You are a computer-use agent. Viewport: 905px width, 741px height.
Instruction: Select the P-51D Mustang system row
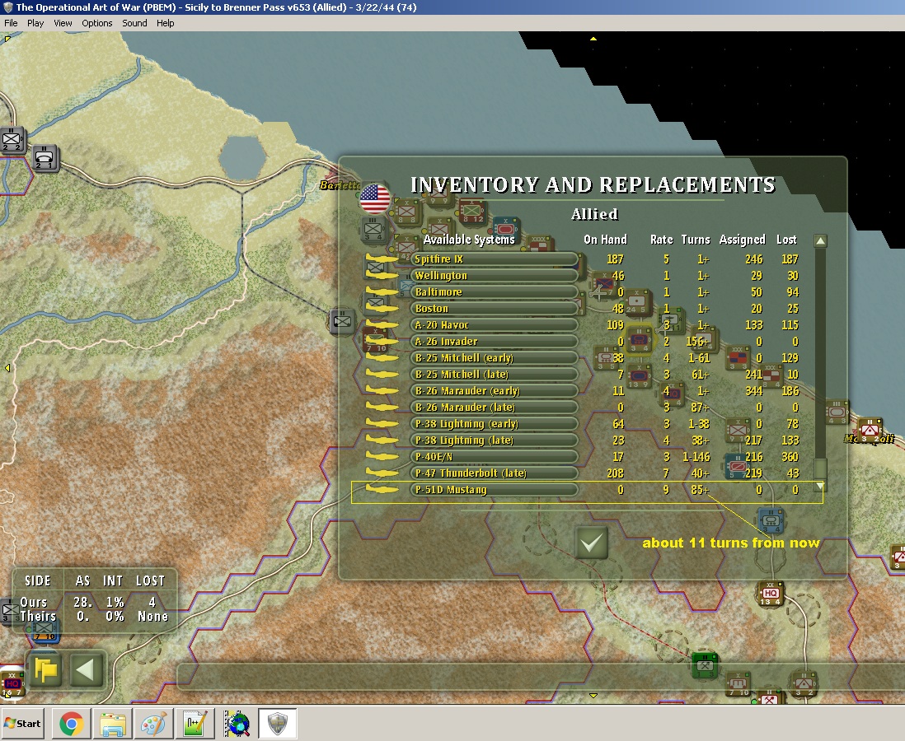pos(494,490)
